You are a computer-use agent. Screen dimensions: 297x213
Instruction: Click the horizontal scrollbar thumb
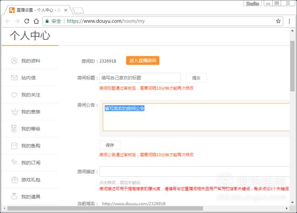tap(105, 208)
